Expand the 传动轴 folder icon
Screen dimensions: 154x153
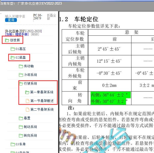pyautogui.click(x=21, y=66)
